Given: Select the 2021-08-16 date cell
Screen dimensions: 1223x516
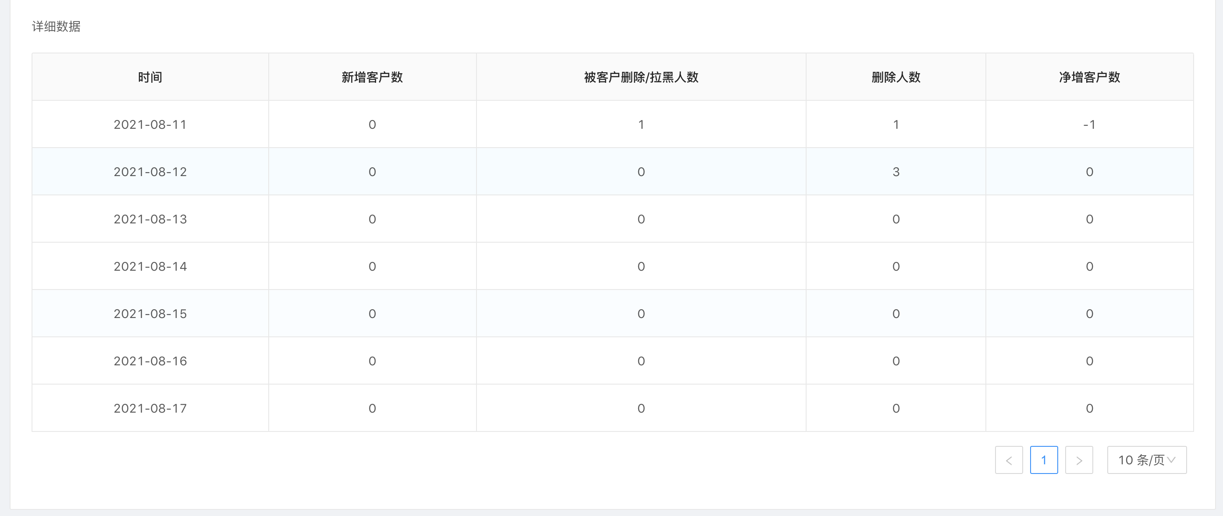Looking at the screenshot, I should coord(150,361).
